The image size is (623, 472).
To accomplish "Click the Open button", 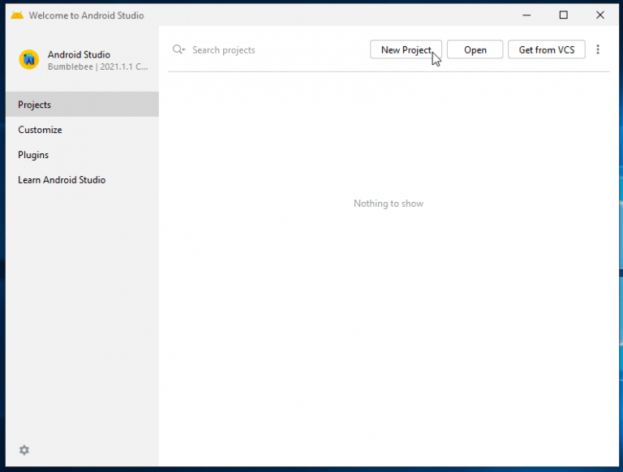I will click(475, 49).
